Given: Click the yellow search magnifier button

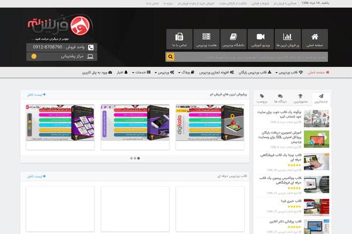Looking at the screenshot, I should coord(170,57).
